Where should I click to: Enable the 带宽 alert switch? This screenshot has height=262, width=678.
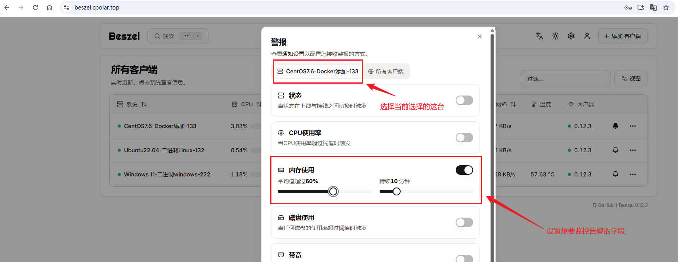point(464,258)
